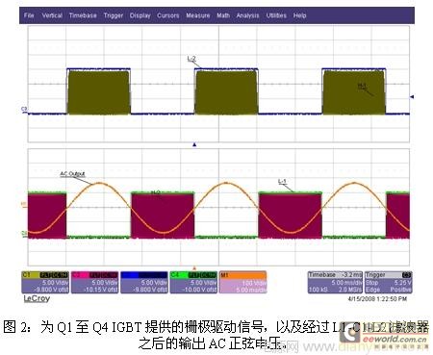This screenshot has width=433, height=355.
Task: Click the AC Output trace label
Action: pyautogui.click(x=72, y=174)
